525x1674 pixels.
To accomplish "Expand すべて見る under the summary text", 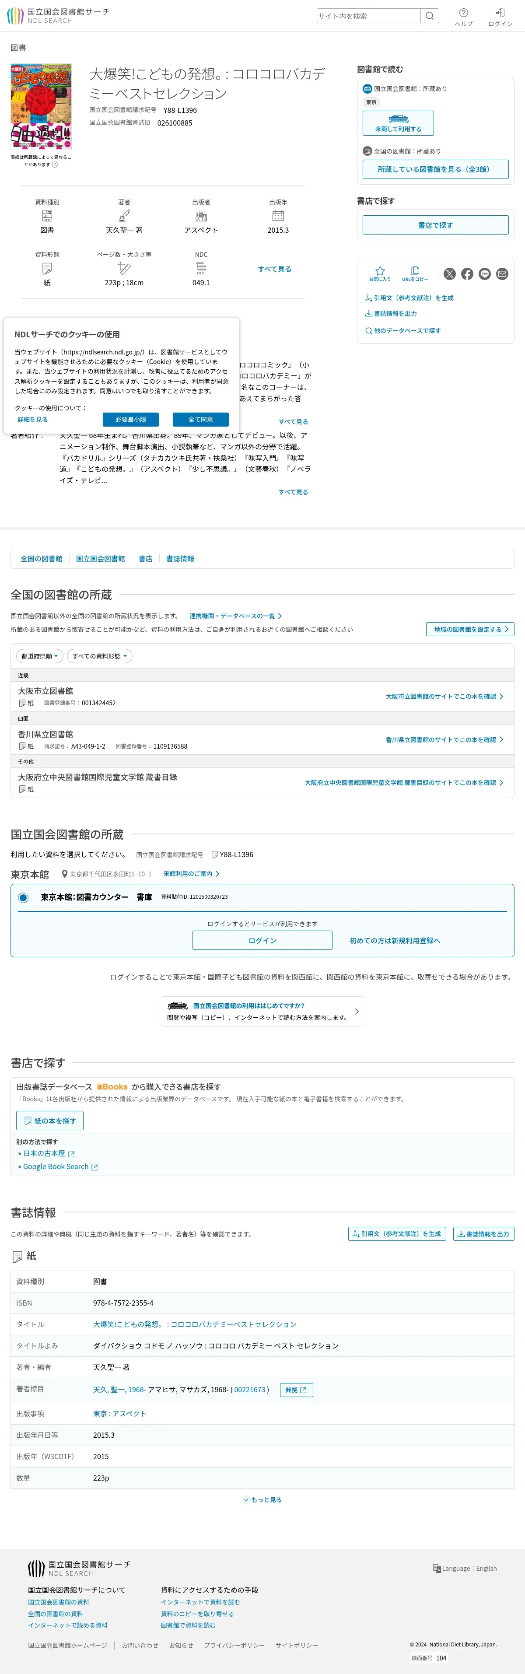I will pos(293,422).
